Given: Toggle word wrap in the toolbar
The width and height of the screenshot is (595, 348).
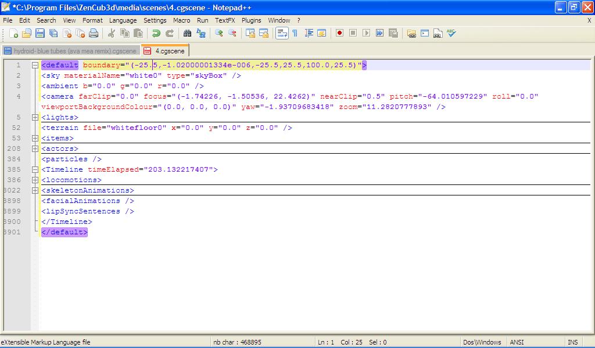Looking at the screenshot, I should [x=282, y=34].
